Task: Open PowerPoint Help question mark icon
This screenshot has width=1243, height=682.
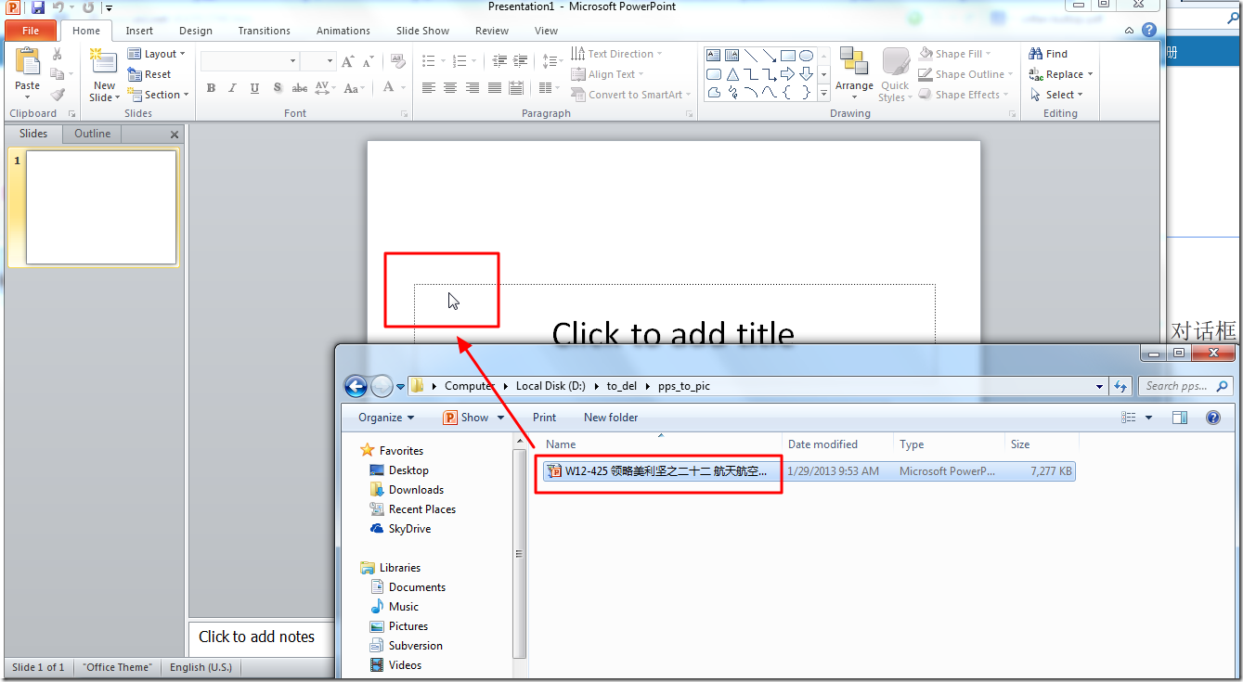Action: pyautogui.click(x=1150, y=30)
